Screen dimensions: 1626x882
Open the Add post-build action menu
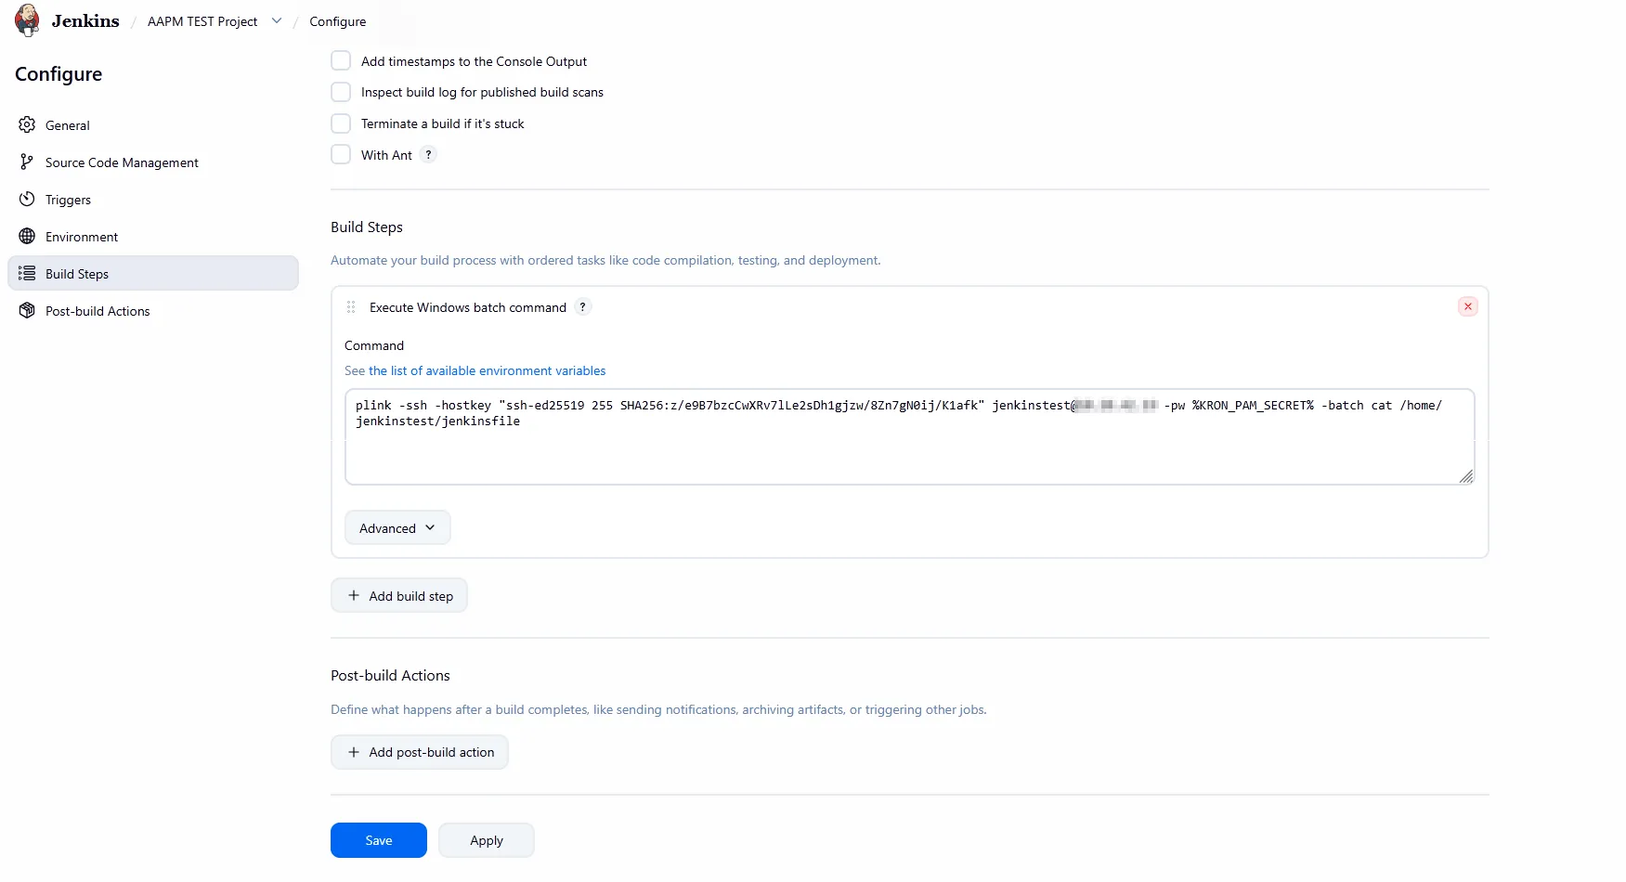click(x=420, y=751)
